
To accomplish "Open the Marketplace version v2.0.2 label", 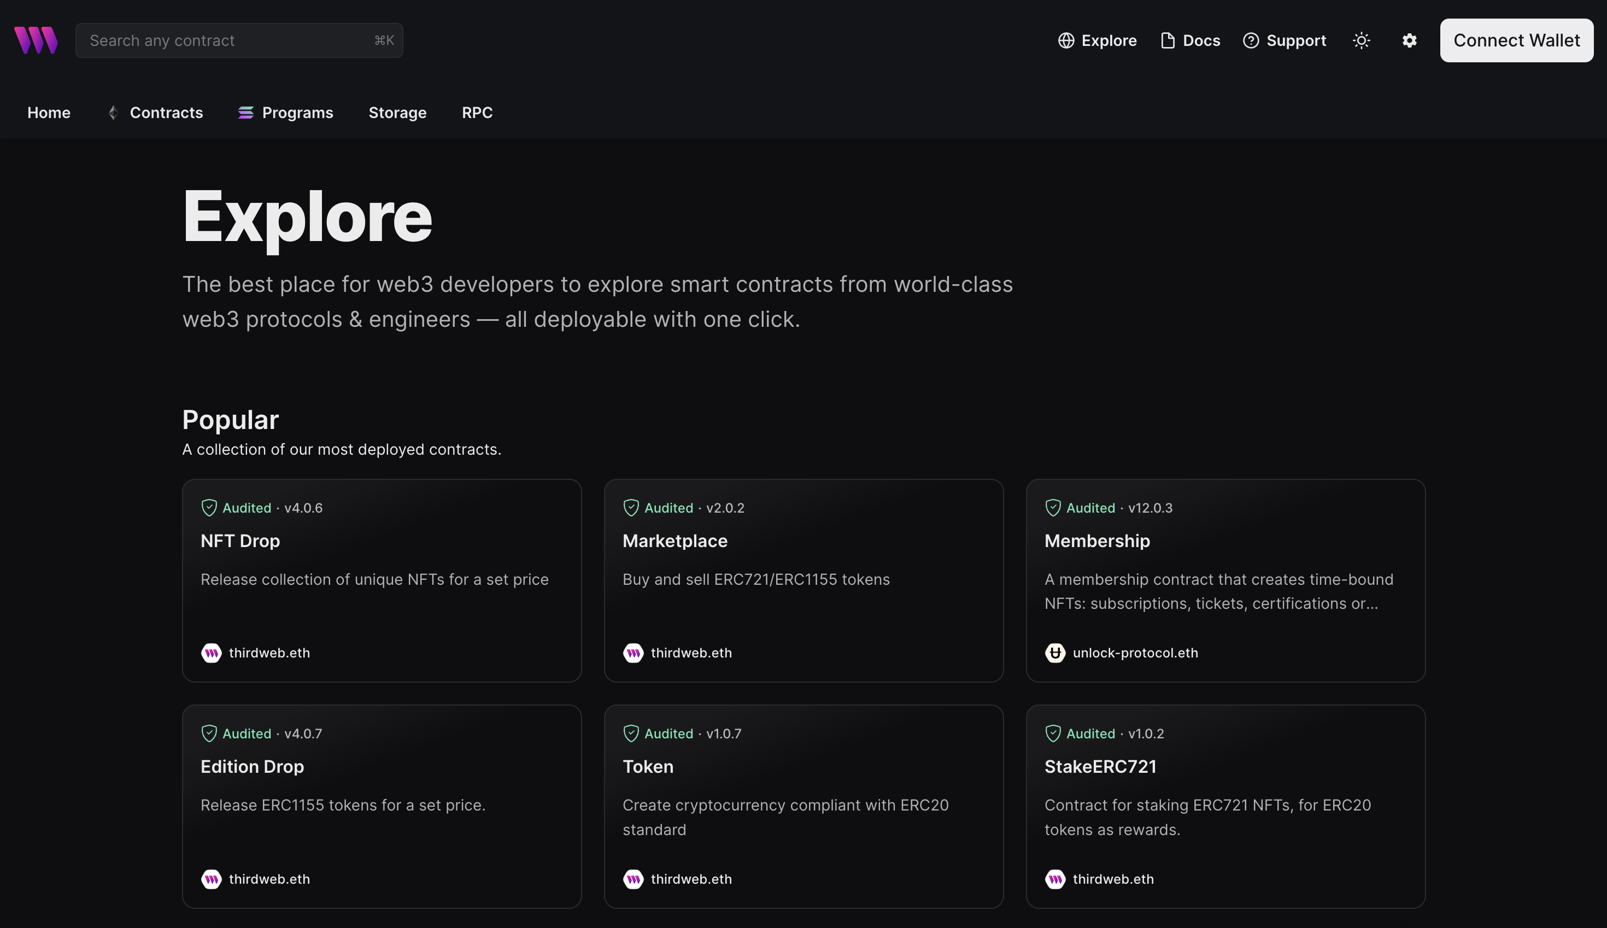I will (x=725, y=507).
